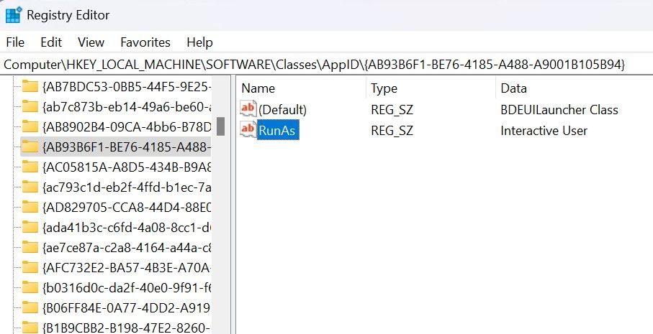Click folder icon of {ab7c873b-eb14 key
Image resolution: width=653 pixels, height=334 pixels.
[x=30, y=107]
